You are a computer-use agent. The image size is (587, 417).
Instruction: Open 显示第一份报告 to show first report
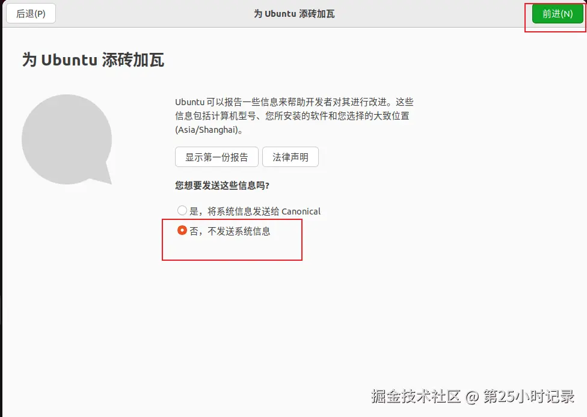click(x=217, y=157)
